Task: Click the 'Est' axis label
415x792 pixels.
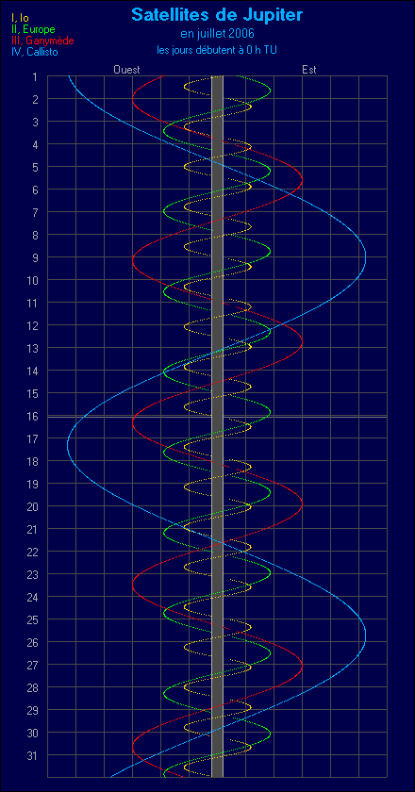Action: pyautogui.click(x=308, y=70)
